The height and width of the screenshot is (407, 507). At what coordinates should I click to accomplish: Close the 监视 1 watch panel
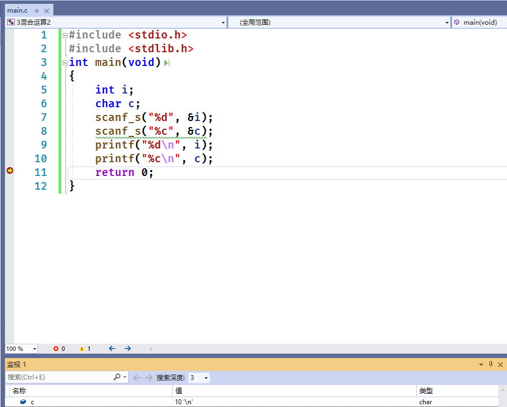pyautogui.click(x=500, y=364)
